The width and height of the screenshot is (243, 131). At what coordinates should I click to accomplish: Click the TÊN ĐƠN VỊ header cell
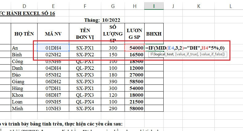(85, 34)
